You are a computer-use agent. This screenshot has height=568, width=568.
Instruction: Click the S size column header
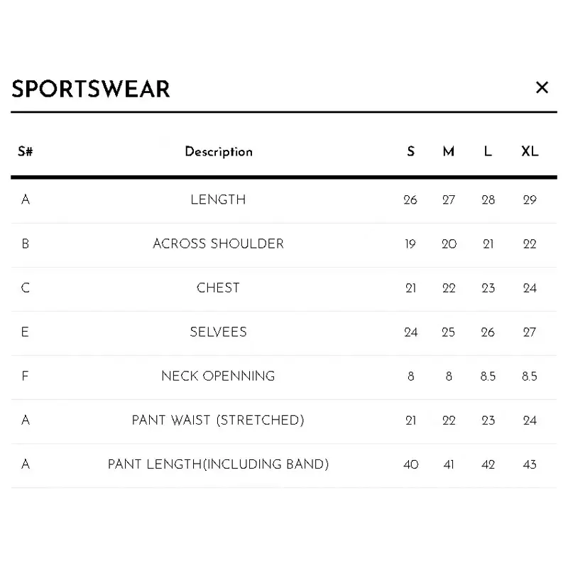411,151
